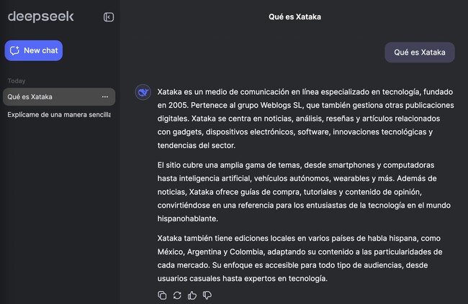Open the 'Explícame de una manera sencilla' chat
The image size is (468, 304).
[x=58, y=115]
